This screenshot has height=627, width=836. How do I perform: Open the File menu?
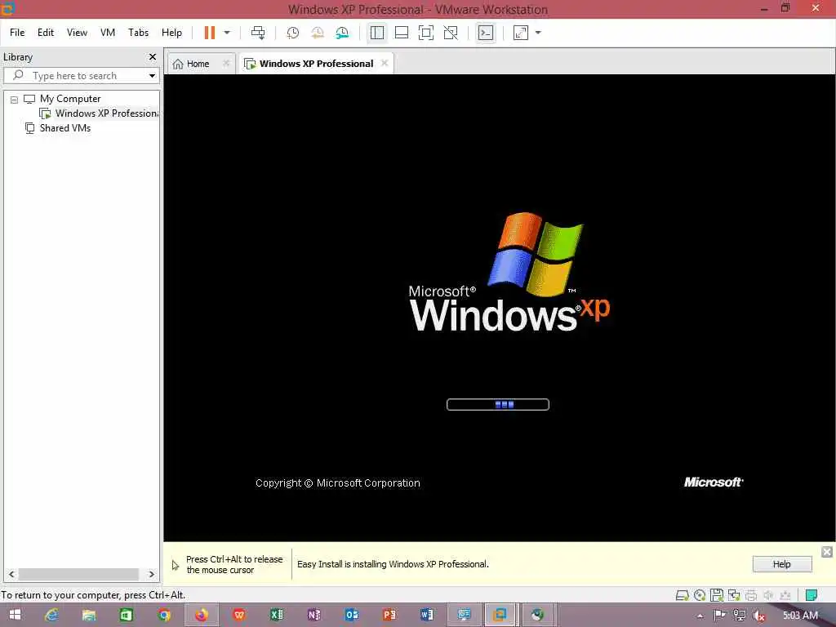[17, 33]
